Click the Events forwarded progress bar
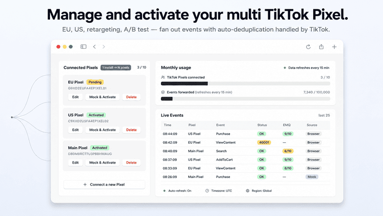The width and height of the screenshot is (383, 216). [246, 99]
